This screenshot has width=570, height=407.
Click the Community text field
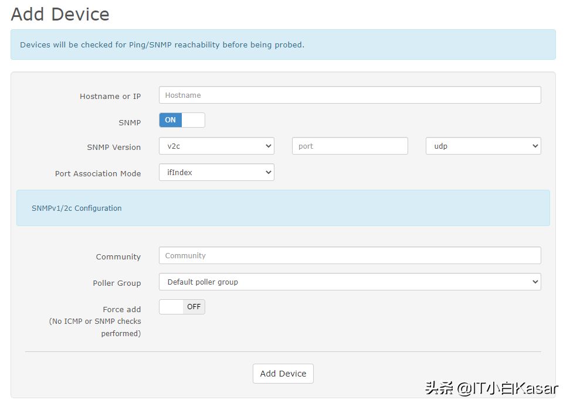pyautogui.click(x=350, y=255)
